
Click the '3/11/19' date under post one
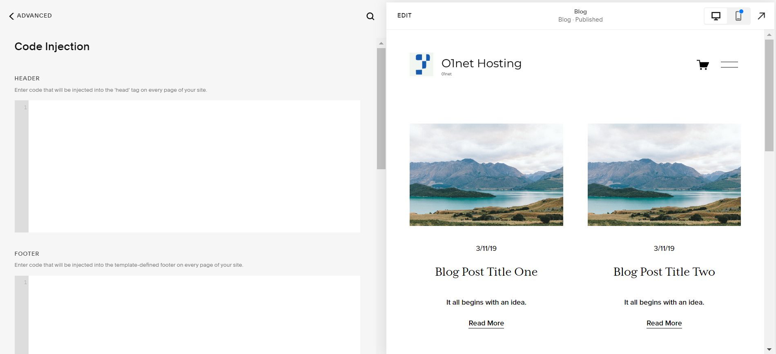click(486, 248)
